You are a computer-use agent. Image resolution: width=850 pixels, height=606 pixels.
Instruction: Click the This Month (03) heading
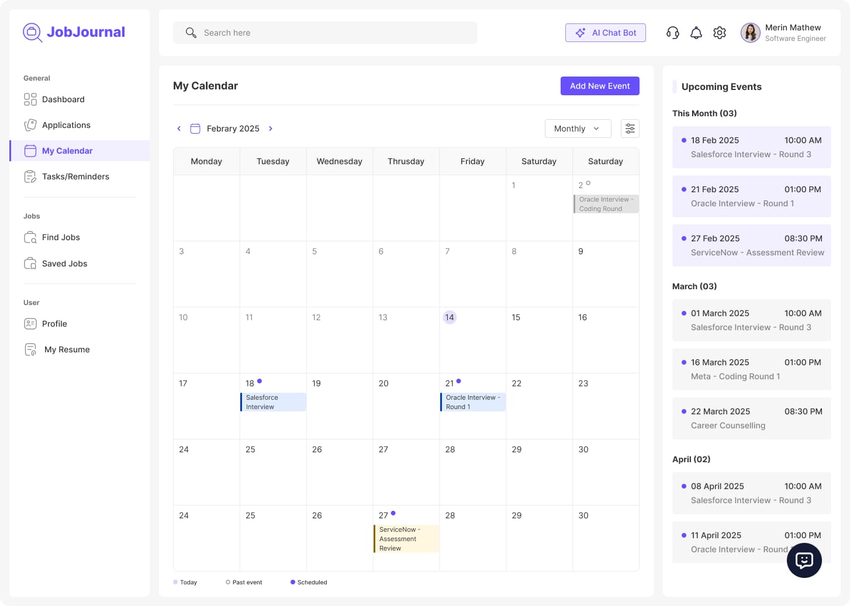pos(704,113)
